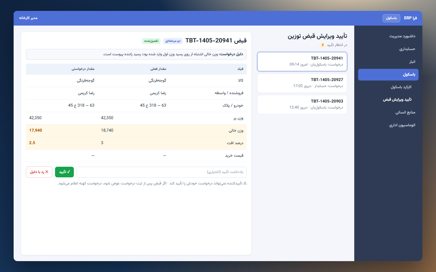Viewport: 436px width, 272px height.
Task: Click the وزن خالی field label
Action: tap(236, 131)
